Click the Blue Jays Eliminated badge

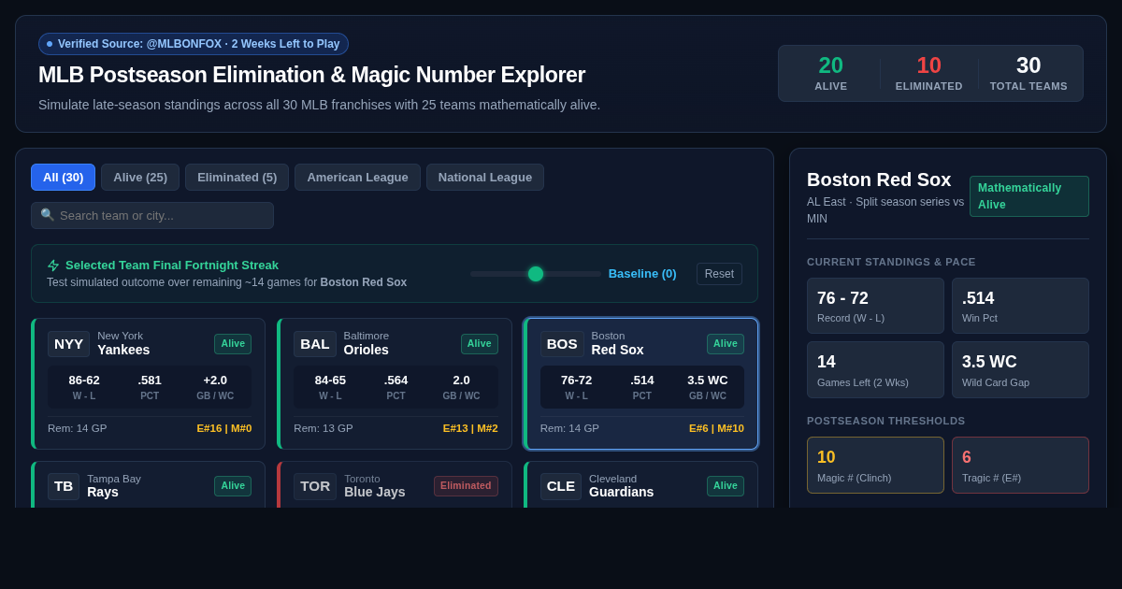(466, 486)
